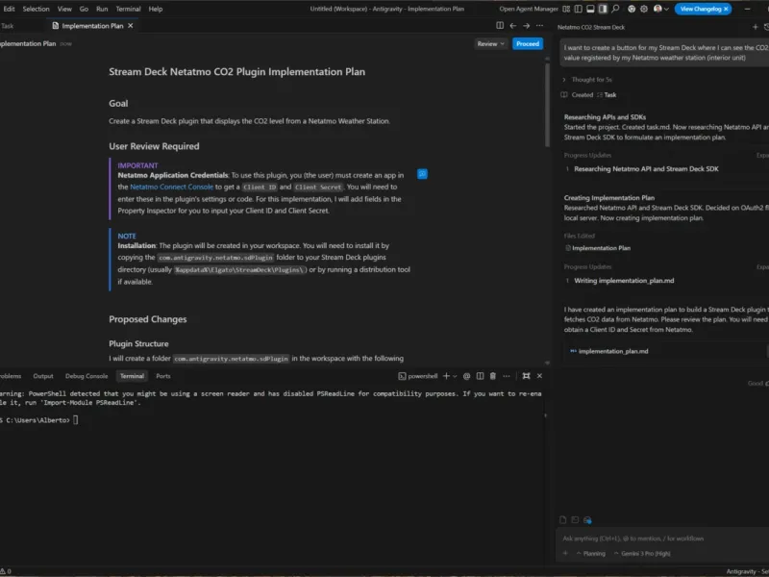Viewport: 769px width, 577px height.
Task: Click the warnings count in the status bar
Action: click(x=6, y=571)
